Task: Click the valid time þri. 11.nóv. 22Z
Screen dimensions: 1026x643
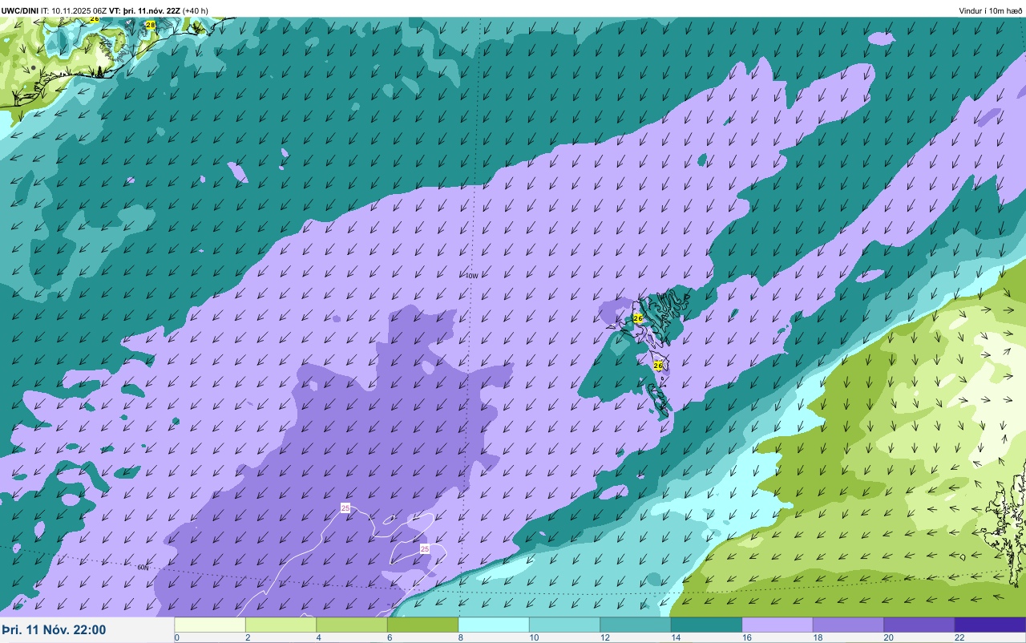Action: click(151, 10)
